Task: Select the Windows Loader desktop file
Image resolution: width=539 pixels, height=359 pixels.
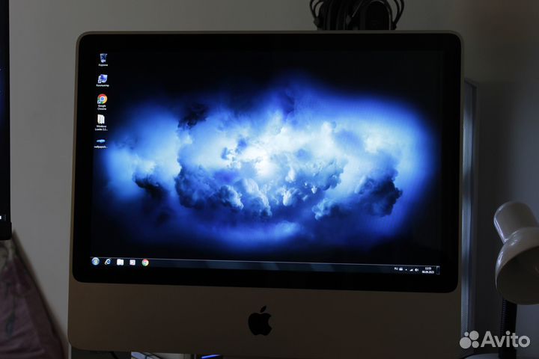Action: pos(101,123)
